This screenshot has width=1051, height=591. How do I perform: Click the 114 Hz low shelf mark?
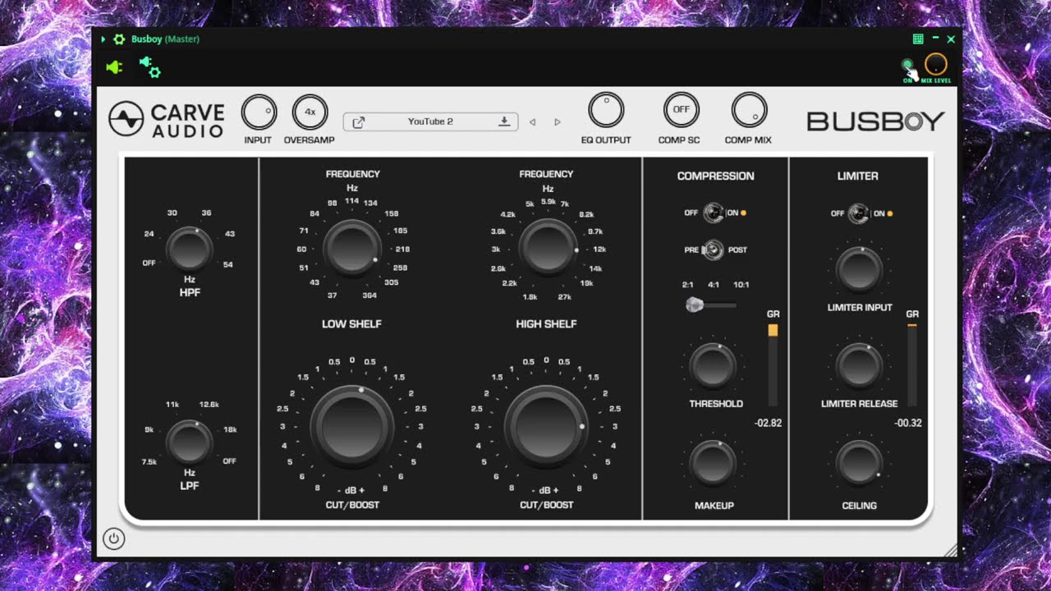(351, 201)
